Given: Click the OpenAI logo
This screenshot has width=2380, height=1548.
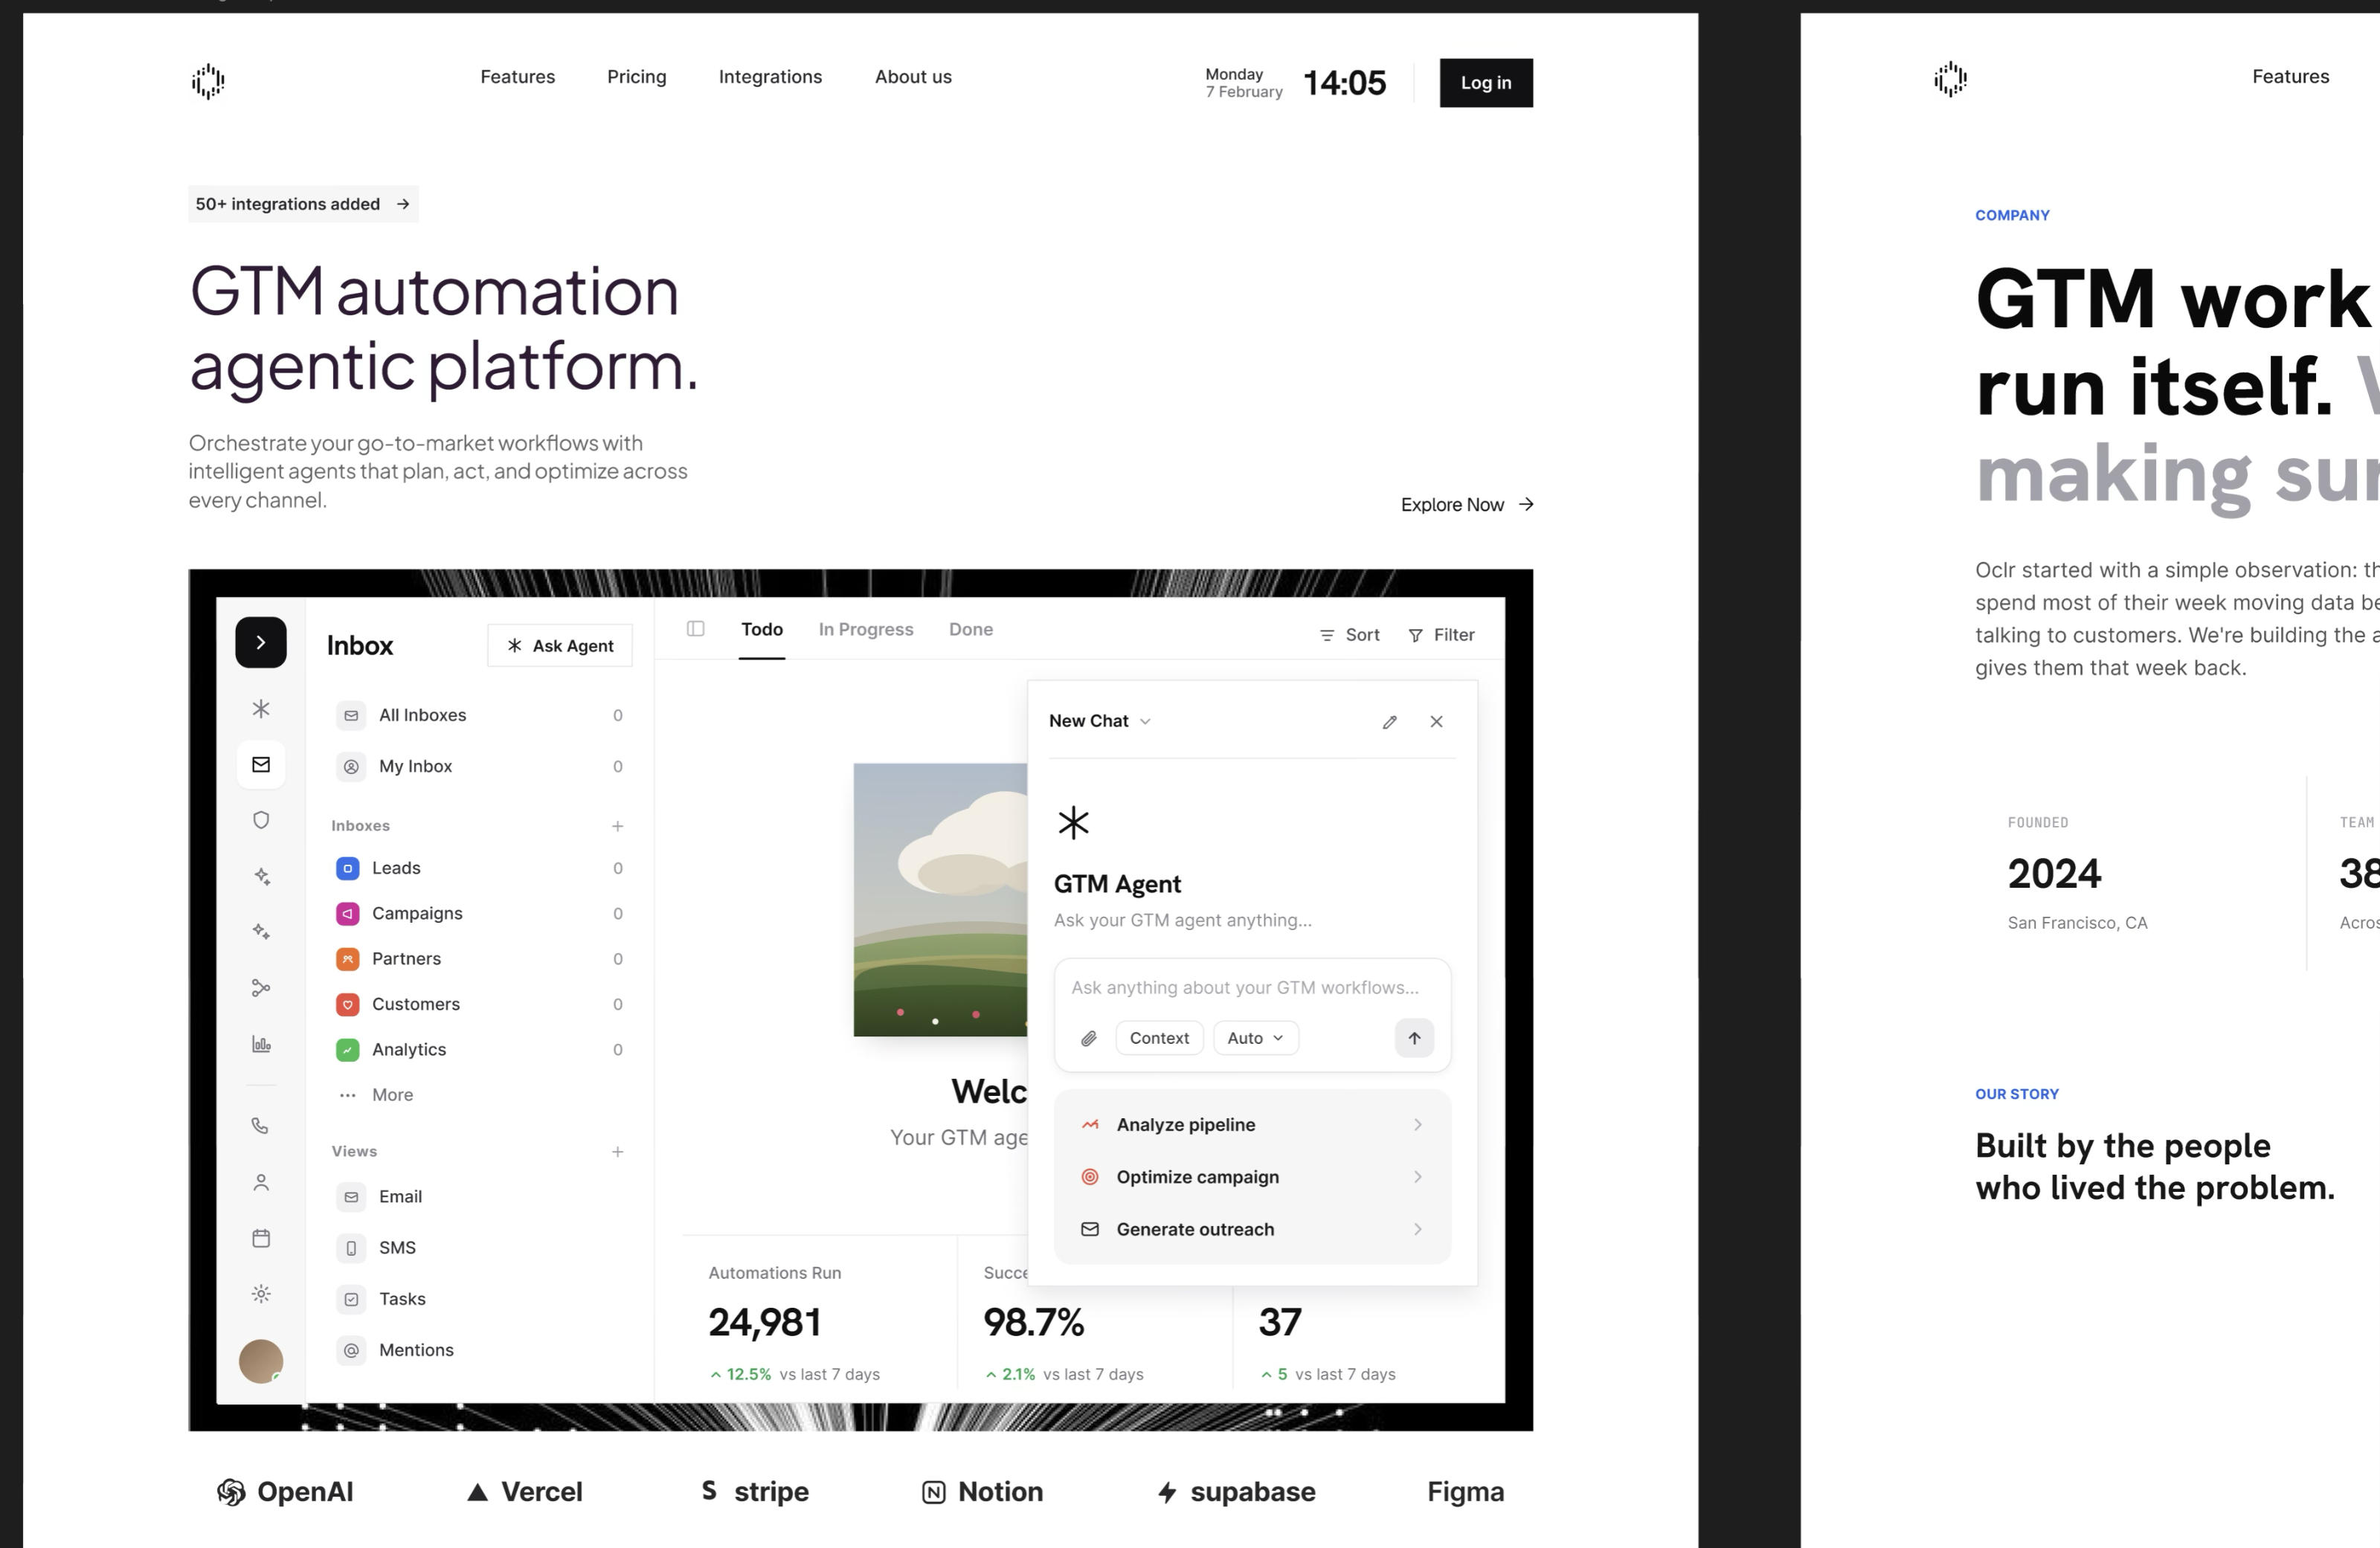Looking at the screenshot, I should tap(285, 1492).
